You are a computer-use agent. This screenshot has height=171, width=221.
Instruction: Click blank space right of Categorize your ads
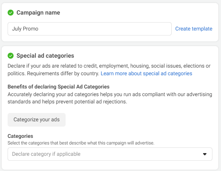(139, 120)
